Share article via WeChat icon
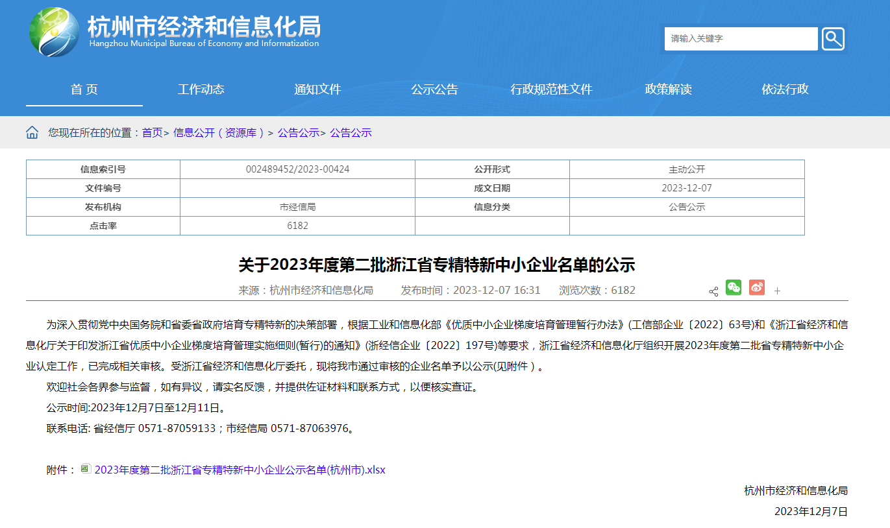890x528 pixels. pos(734,287)
